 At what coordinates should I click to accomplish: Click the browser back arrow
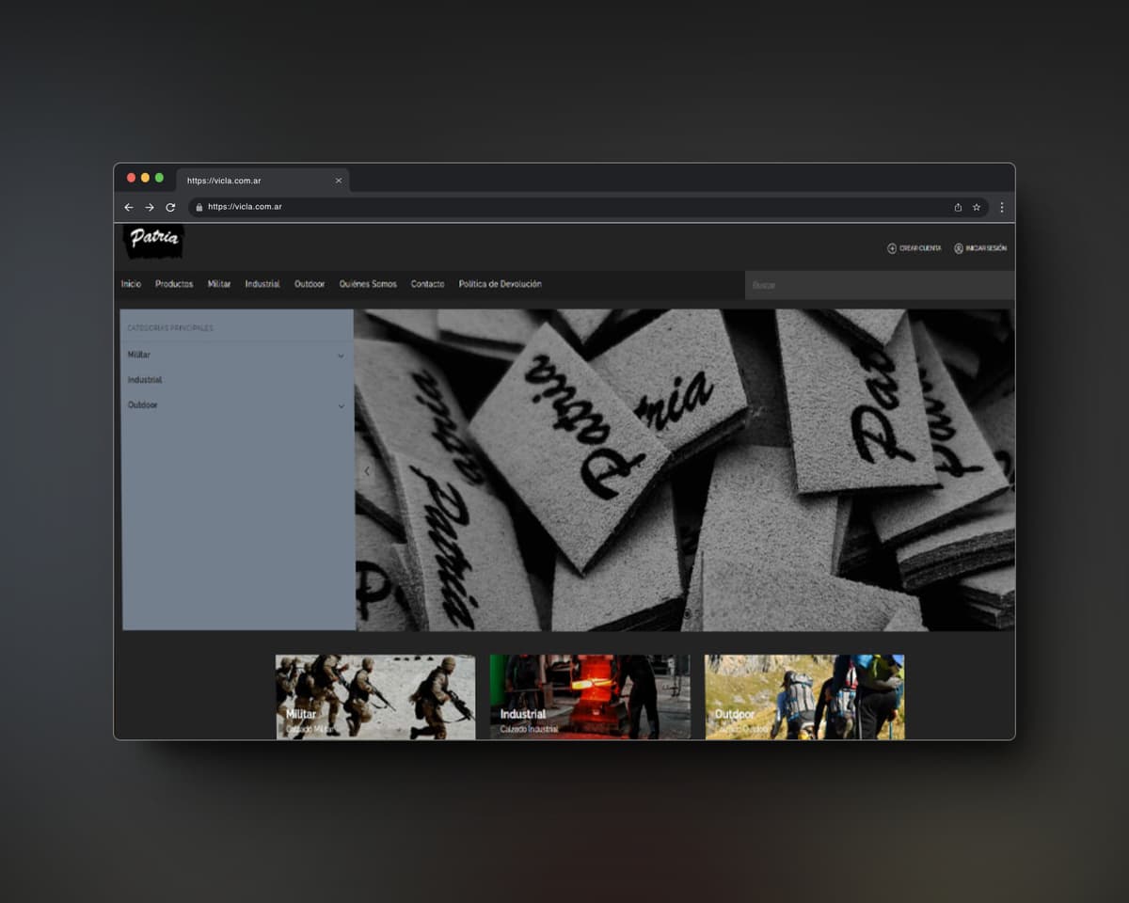click(129, 207)
